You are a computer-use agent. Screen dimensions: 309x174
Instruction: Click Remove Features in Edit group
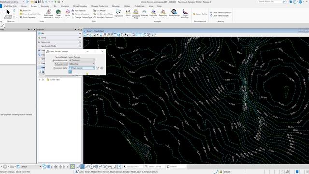point(81,14)
